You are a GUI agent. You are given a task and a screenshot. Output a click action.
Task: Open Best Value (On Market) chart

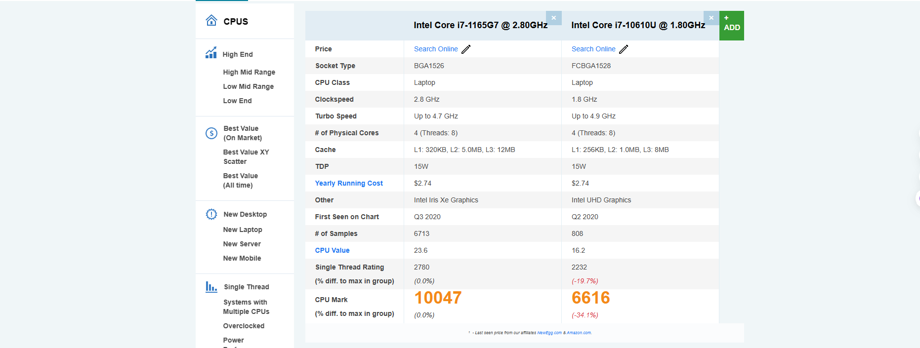pos(243,133)
